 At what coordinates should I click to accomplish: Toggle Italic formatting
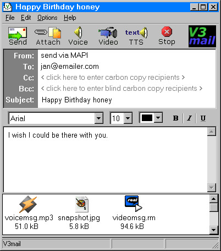190,118
